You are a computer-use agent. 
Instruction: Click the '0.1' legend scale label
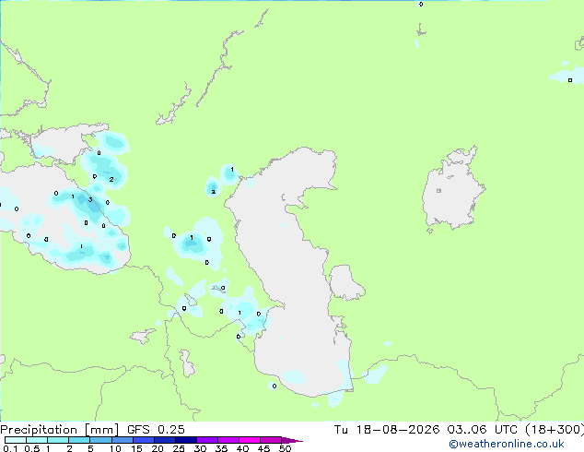10,448
